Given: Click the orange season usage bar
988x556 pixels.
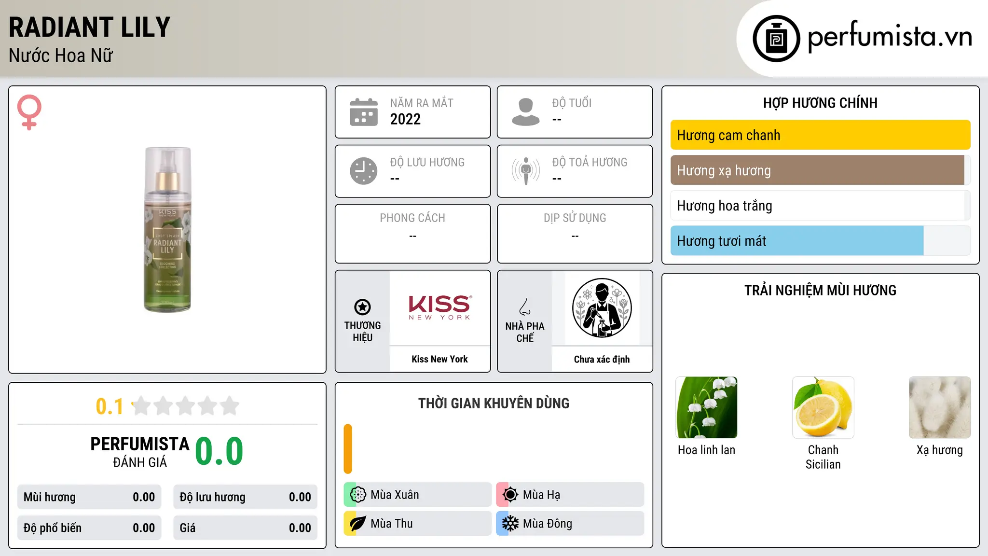Looking at the screenshot, I should (x=348, y=449).
